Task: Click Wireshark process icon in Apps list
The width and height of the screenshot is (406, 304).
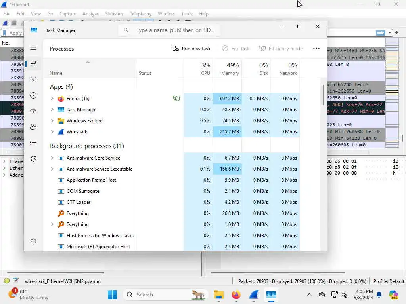Action: click(61, 132)
